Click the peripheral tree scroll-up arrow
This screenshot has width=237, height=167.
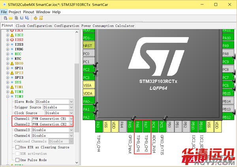click(77, 32)
